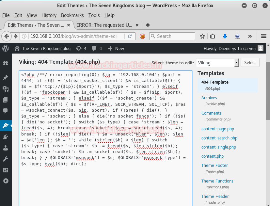Click the browser Forward arrow button
Viewport: 270px width, 206px height.
tap(16, 36)
